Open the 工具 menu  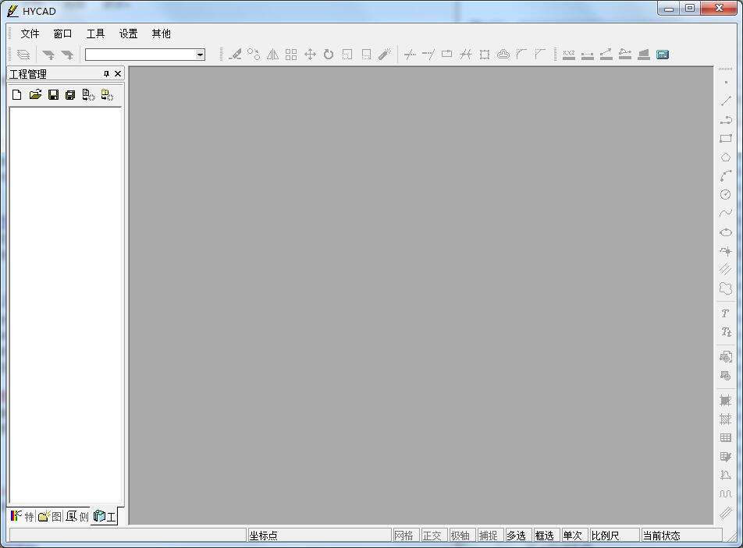(x=95, y=34)
